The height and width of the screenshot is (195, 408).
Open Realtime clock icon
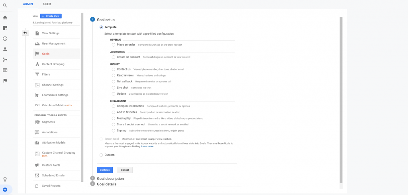coord(5,39)
